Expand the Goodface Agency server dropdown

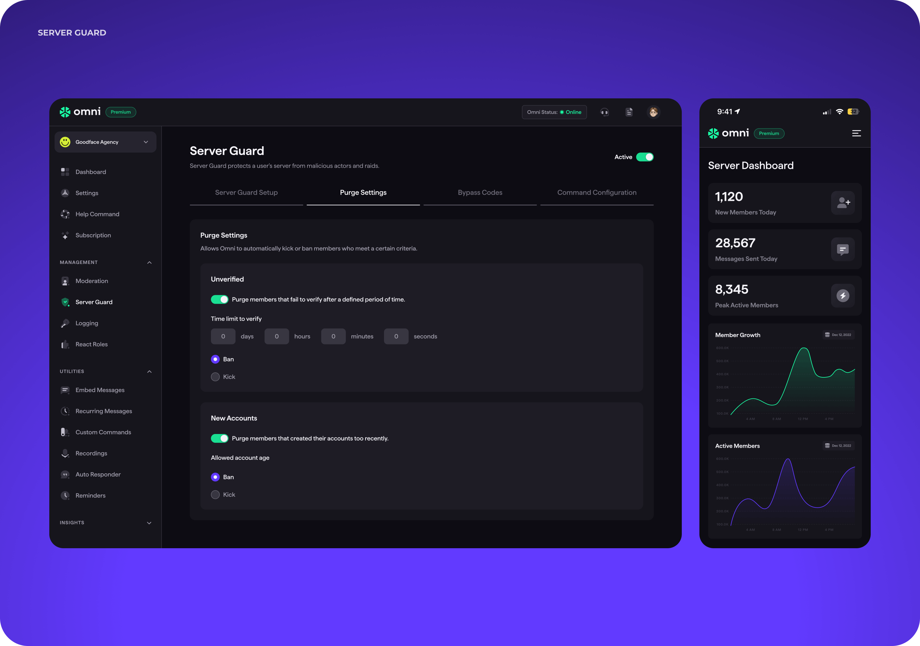click(146, 142)
